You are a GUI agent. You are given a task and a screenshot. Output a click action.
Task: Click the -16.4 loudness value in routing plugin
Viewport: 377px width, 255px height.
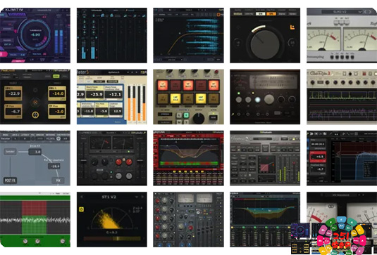[x=54, y=166]
